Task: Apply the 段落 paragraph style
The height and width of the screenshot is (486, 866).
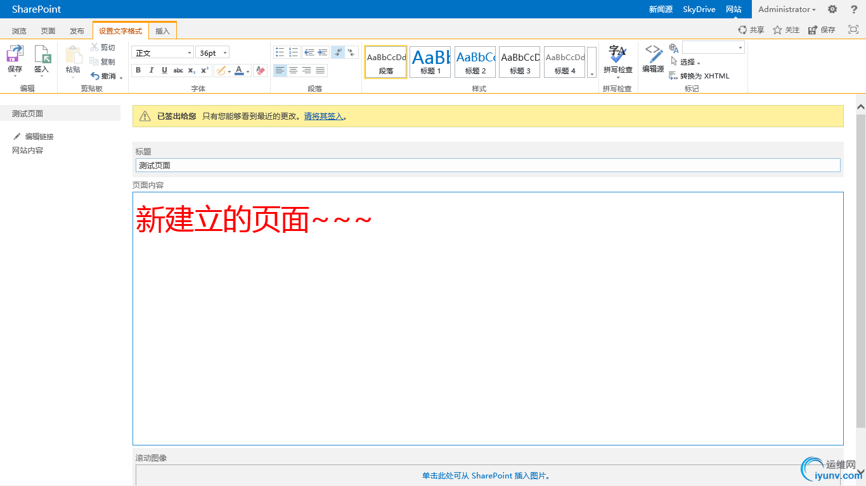Action: point(386,62)
